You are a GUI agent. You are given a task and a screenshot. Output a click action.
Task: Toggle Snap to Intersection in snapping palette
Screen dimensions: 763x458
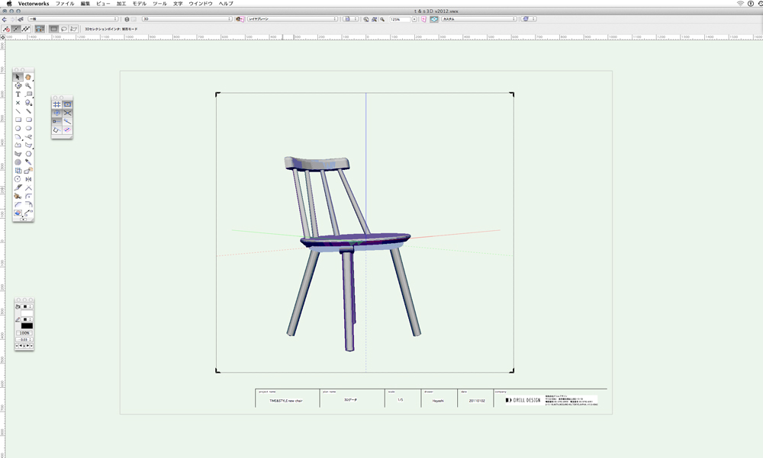tap(67, 113)
